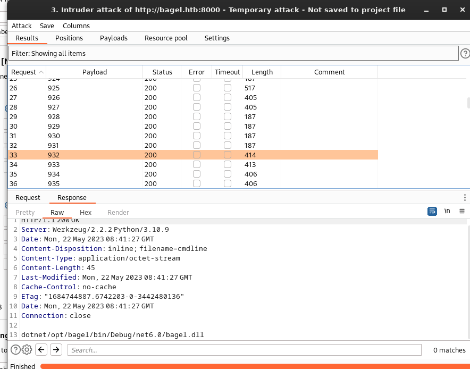Open response viewer hamburger menu
Screen dimensions: 470x369
click(x=461, y=211)
